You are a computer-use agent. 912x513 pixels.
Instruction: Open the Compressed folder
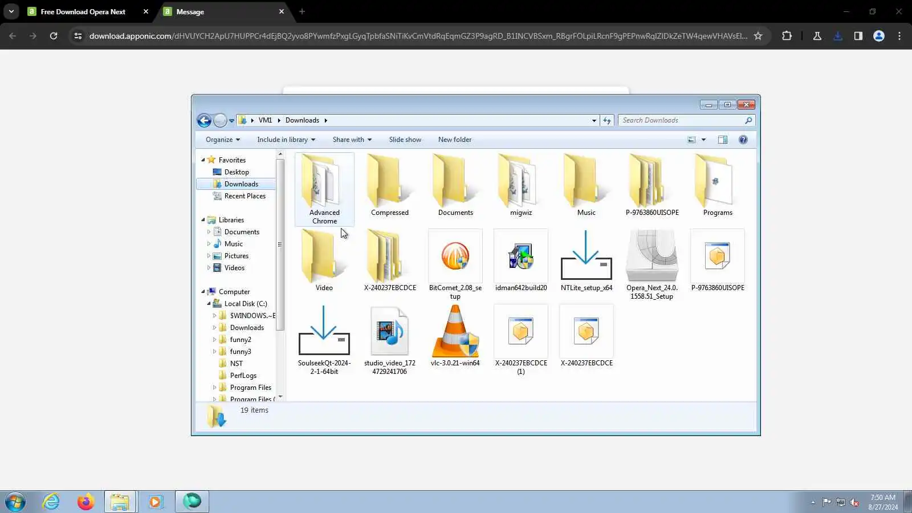coord(390,185)
